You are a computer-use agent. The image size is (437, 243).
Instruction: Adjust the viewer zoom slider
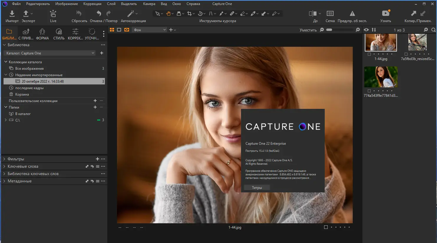(x=329, y=30)
